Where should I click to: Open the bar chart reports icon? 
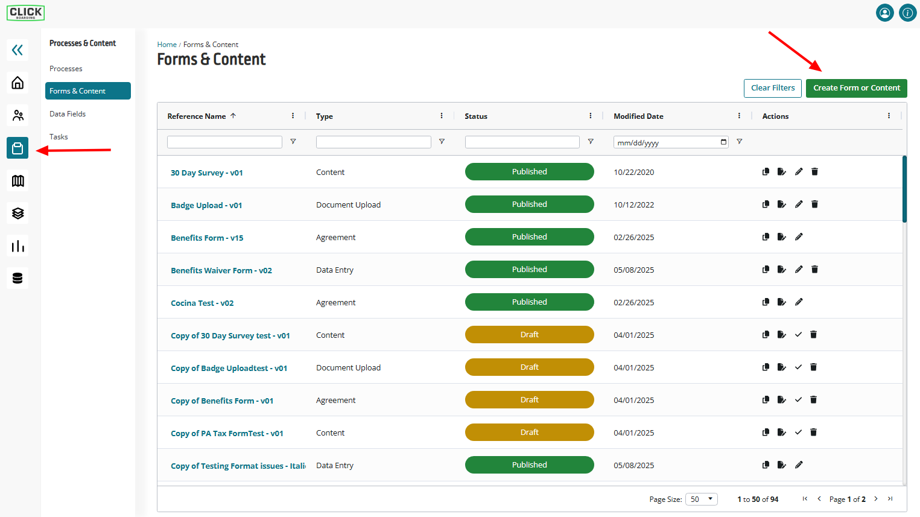tap(17, 246)
